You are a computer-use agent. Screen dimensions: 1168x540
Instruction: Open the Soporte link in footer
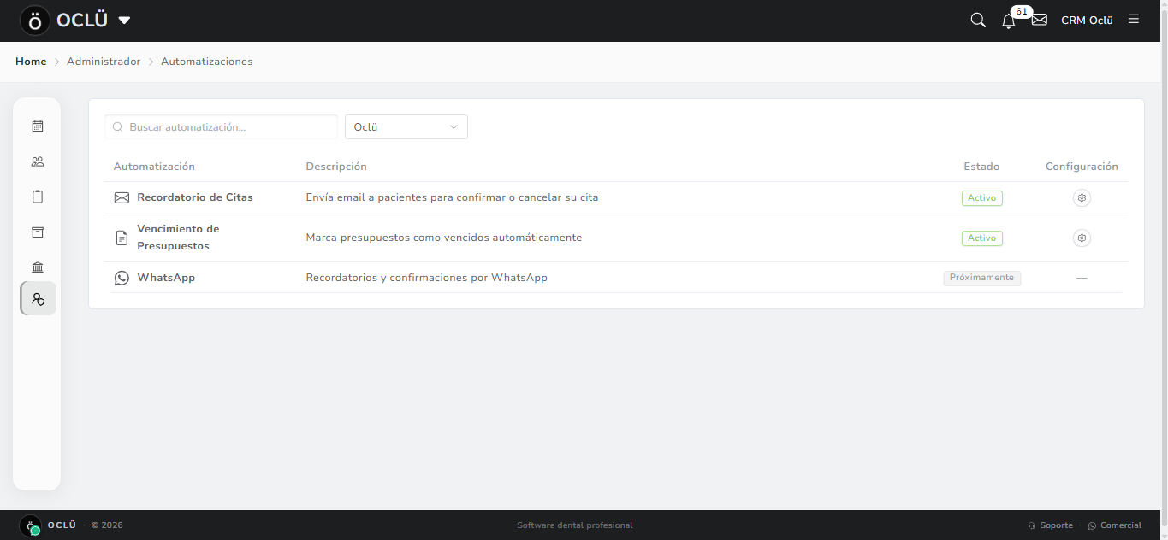(1050, 525)
